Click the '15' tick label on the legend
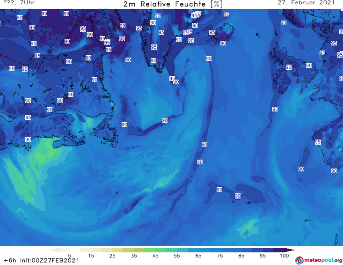343x265 pixels. click(91, 256)
